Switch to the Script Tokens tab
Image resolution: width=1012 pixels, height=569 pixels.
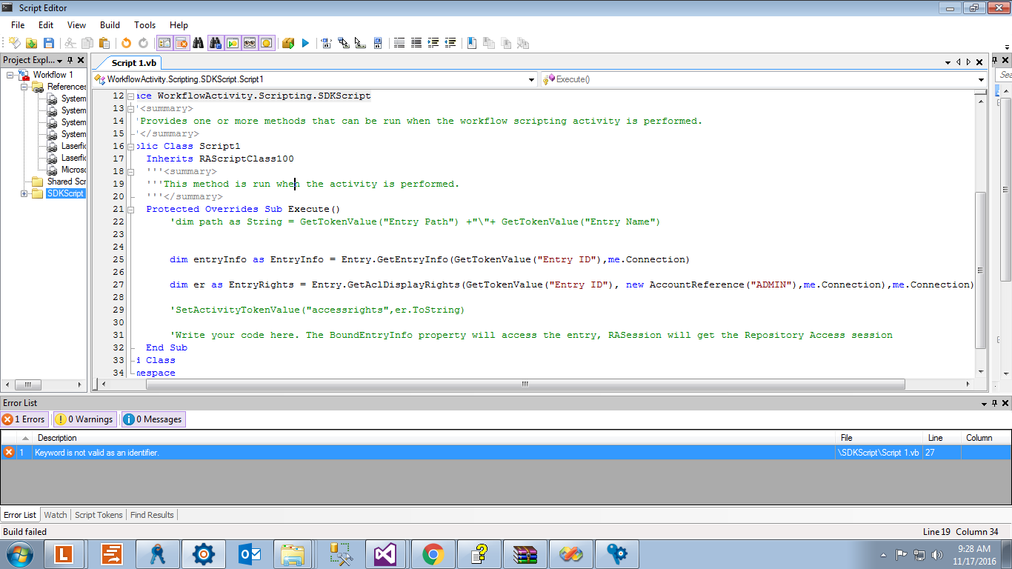[99, 515]
